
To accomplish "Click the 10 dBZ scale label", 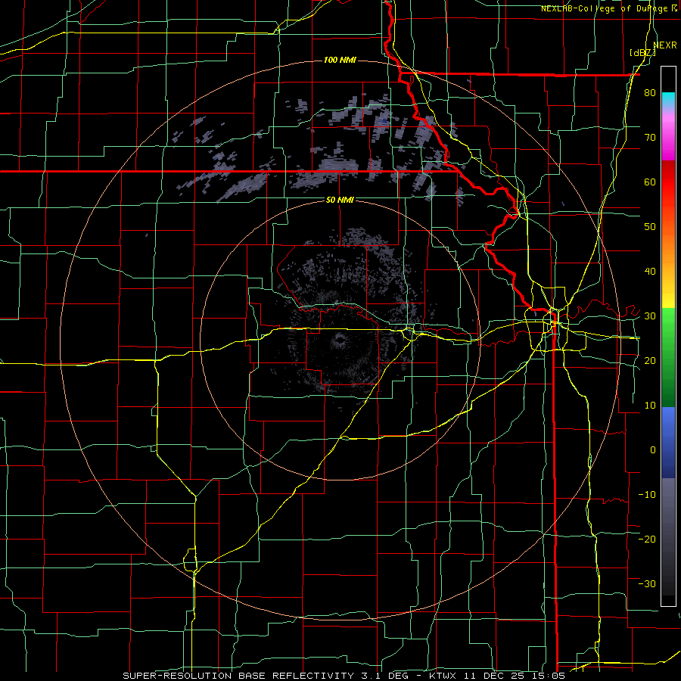I will click(x=650, y=406).
